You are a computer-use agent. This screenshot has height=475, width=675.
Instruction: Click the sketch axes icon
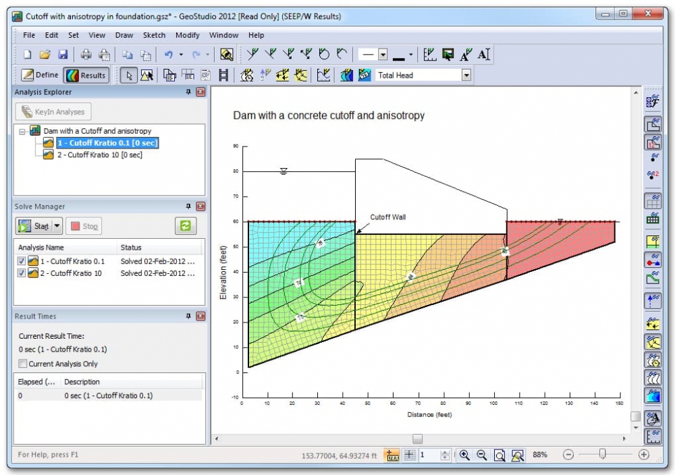[x=429, y=55]
